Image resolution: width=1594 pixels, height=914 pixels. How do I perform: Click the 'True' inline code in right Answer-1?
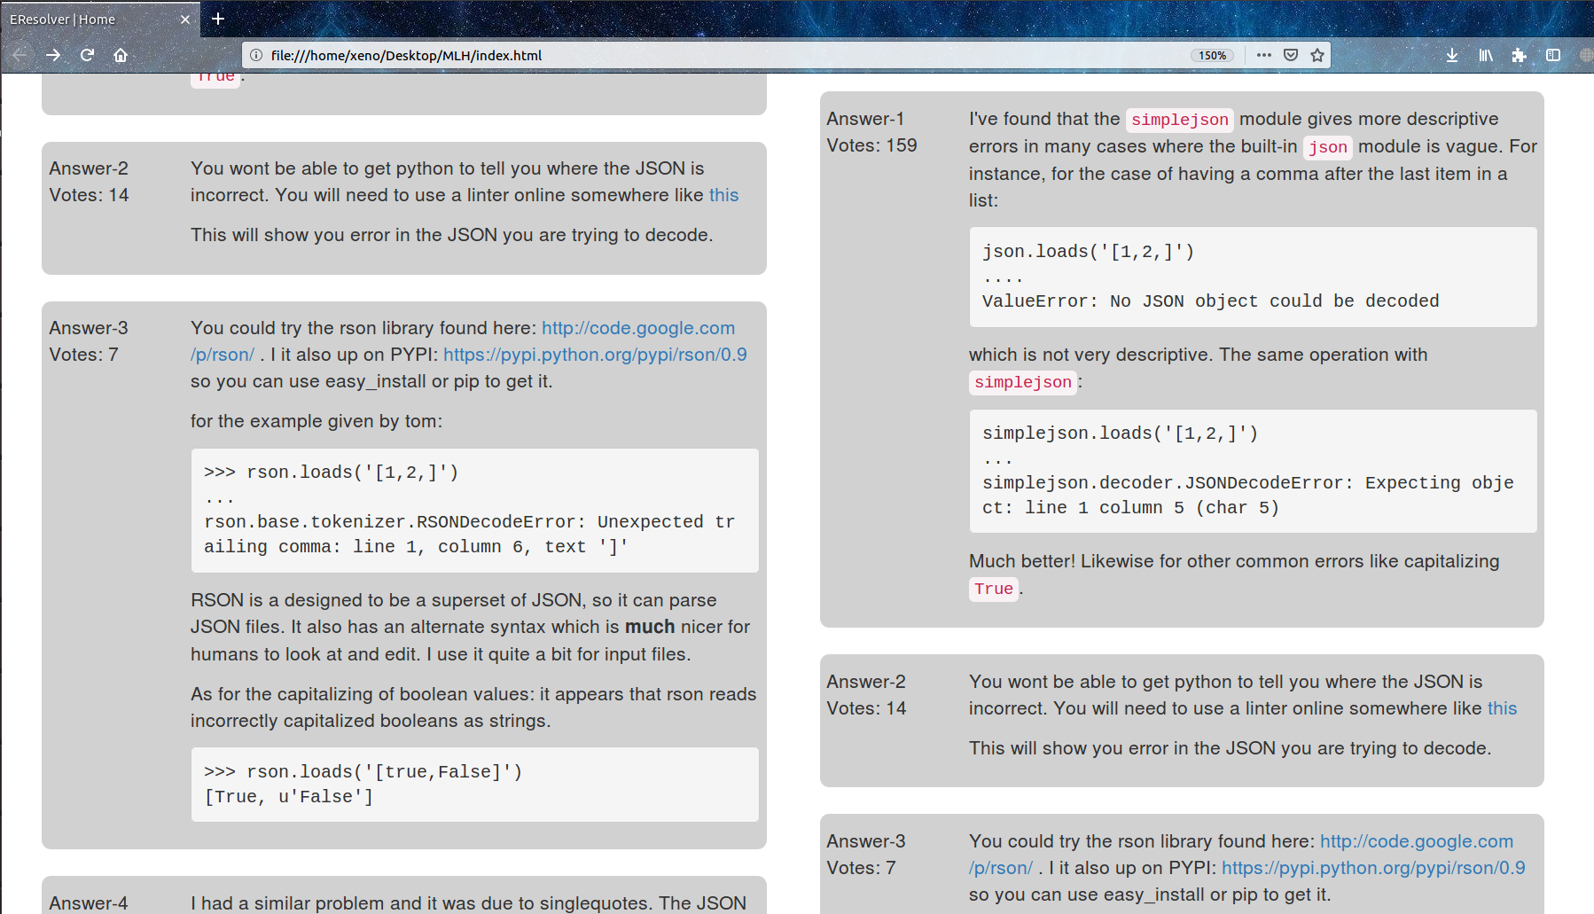point(994,589)
